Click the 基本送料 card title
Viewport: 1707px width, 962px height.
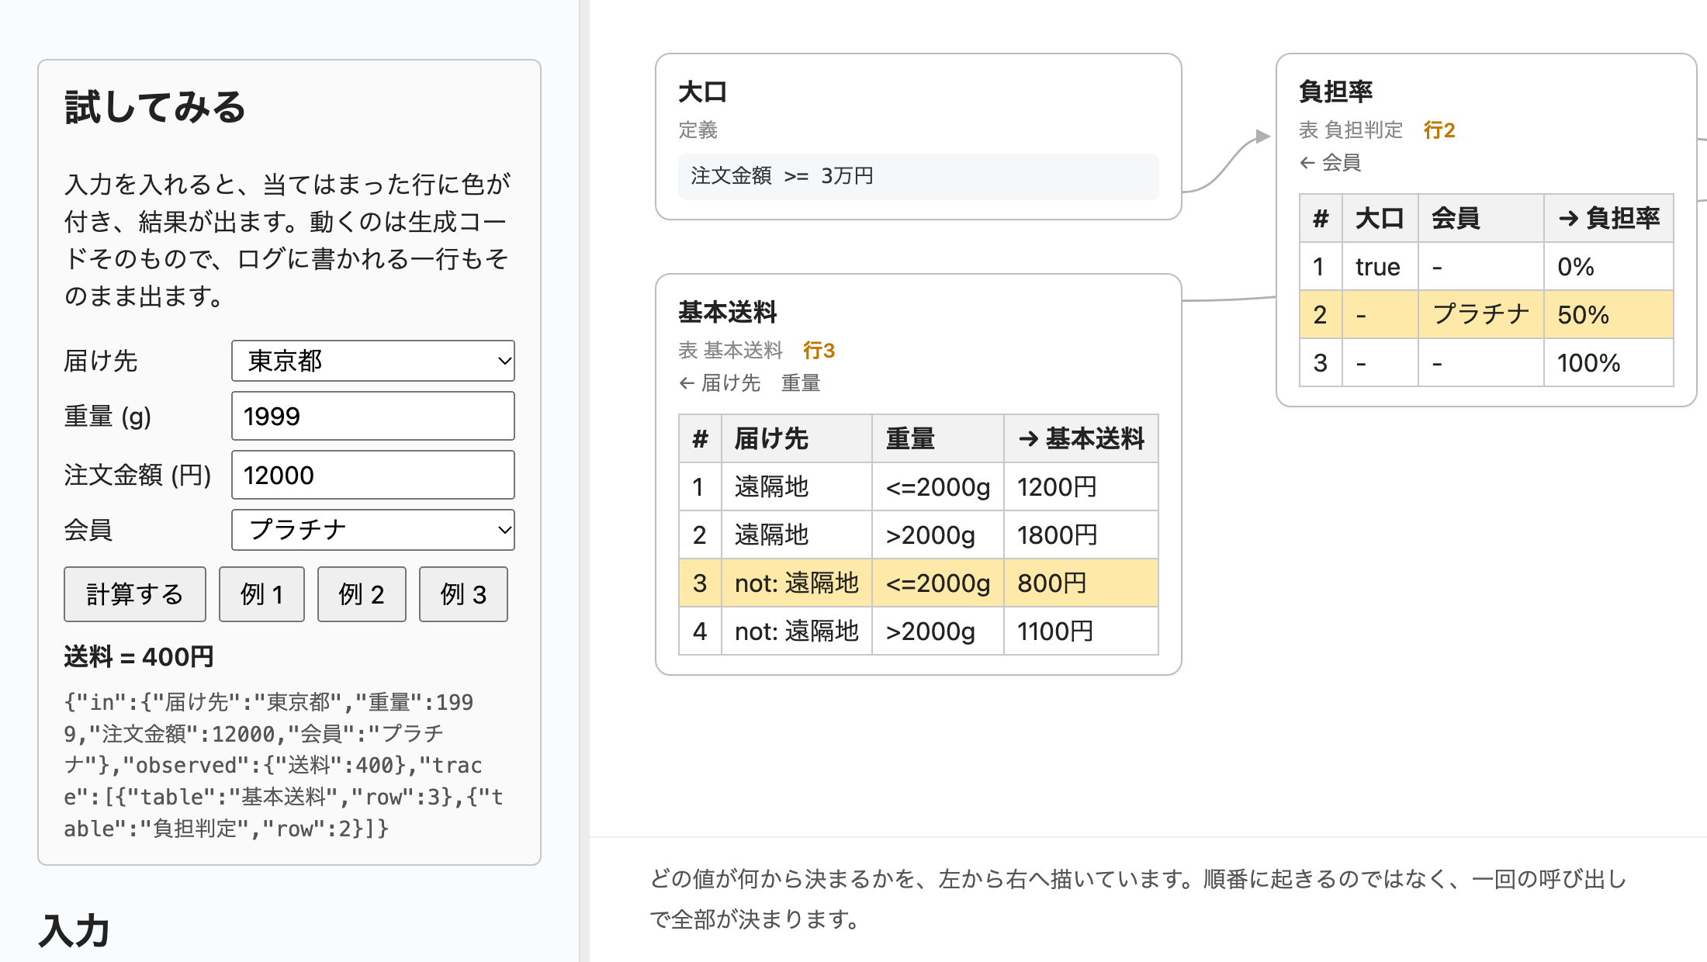point(727,313)
